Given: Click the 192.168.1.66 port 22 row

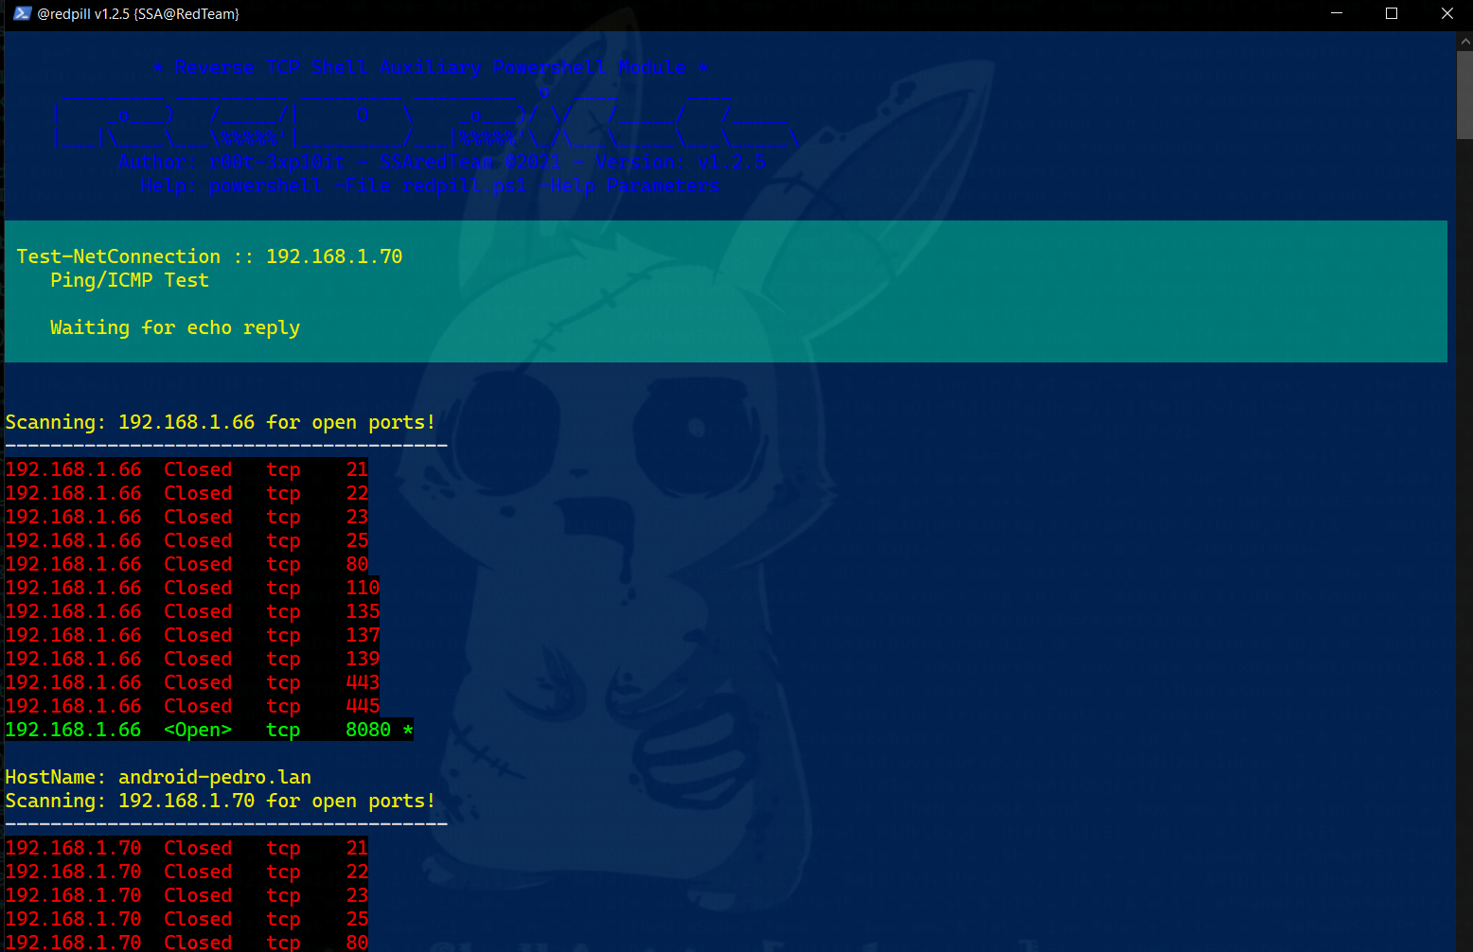Looking at the screenshot, I should pos(186,493).
